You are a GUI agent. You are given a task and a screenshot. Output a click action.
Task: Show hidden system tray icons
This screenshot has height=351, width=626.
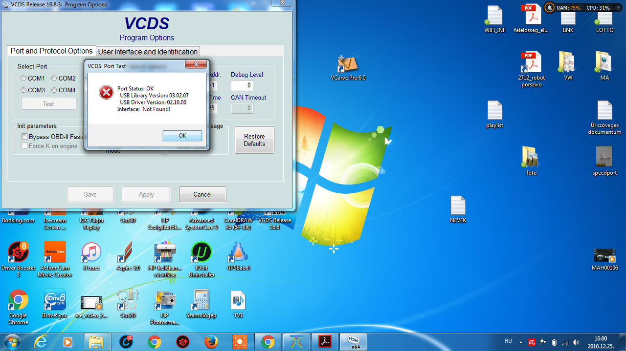tap(520, 342)
